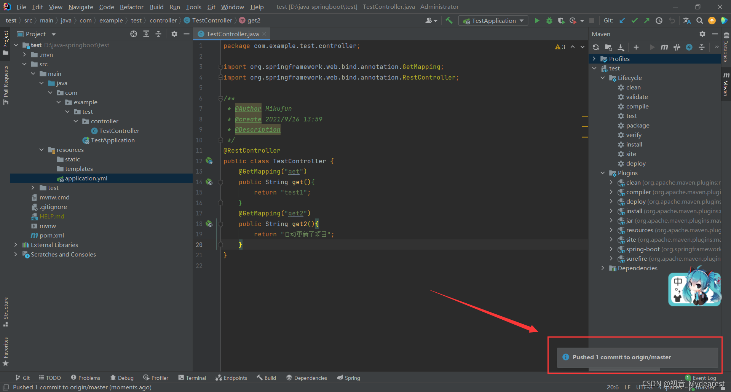
Task: Expand the .mvn folder in project tree
Action: click(x=24, y=54)
